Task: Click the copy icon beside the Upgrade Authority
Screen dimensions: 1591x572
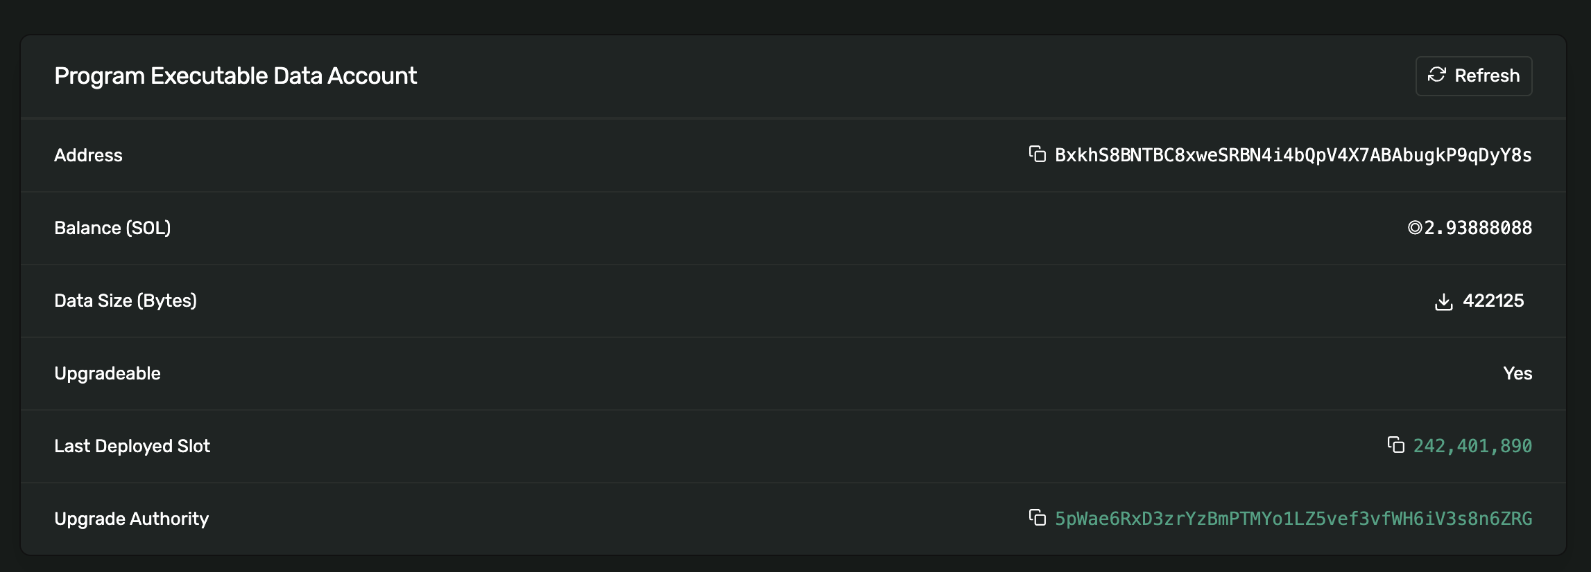Action: [1036, 519]
